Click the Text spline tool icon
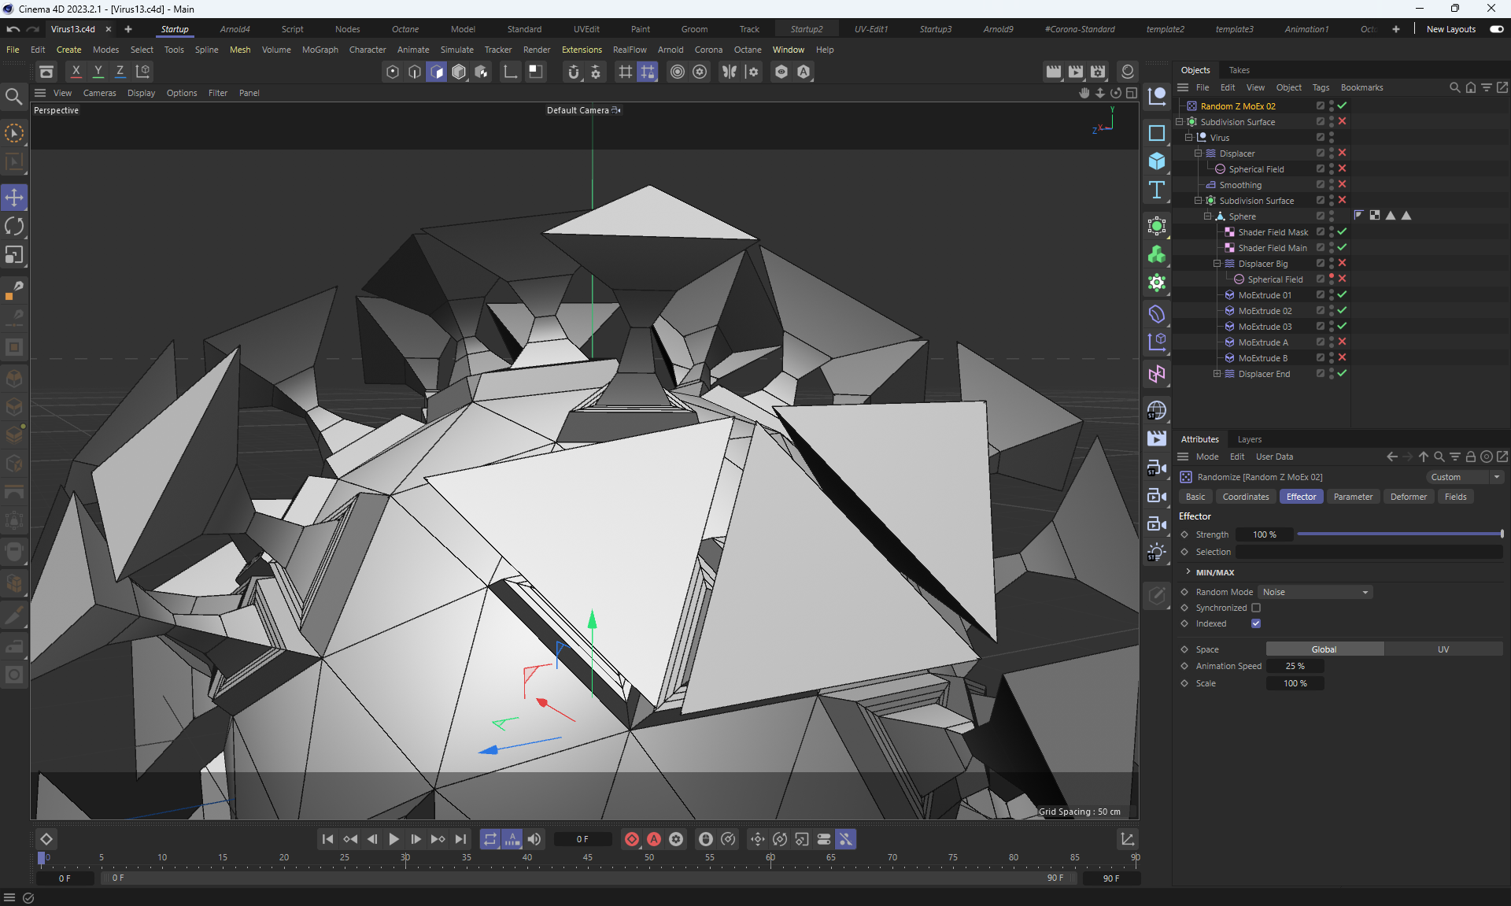This screenshot has height=906, width=1511. [x=1156, y=190]
